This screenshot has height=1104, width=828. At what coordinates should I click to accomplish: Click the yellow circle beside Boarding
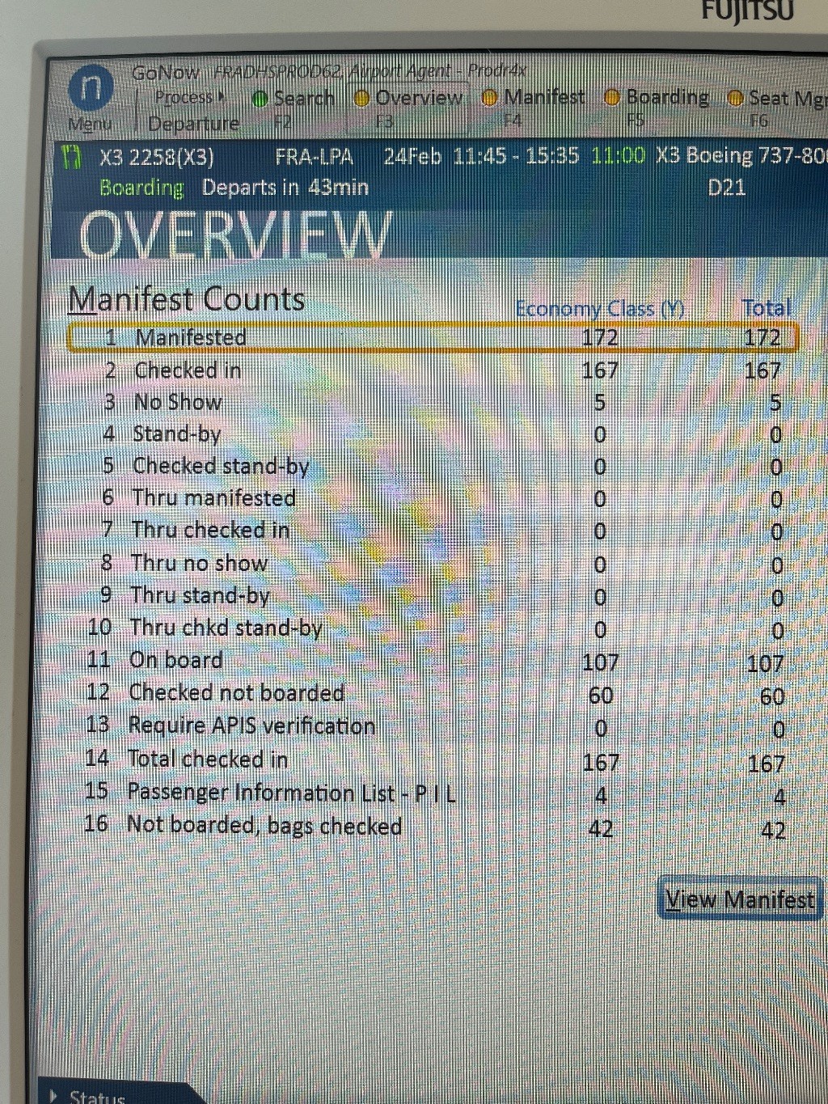613,98
